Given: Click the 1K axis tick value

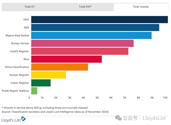Looking at the screenshot, I should point(42,98).
